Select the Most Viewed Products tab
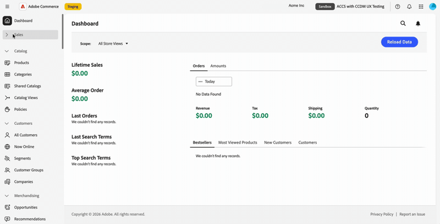 tap(238, 142)
